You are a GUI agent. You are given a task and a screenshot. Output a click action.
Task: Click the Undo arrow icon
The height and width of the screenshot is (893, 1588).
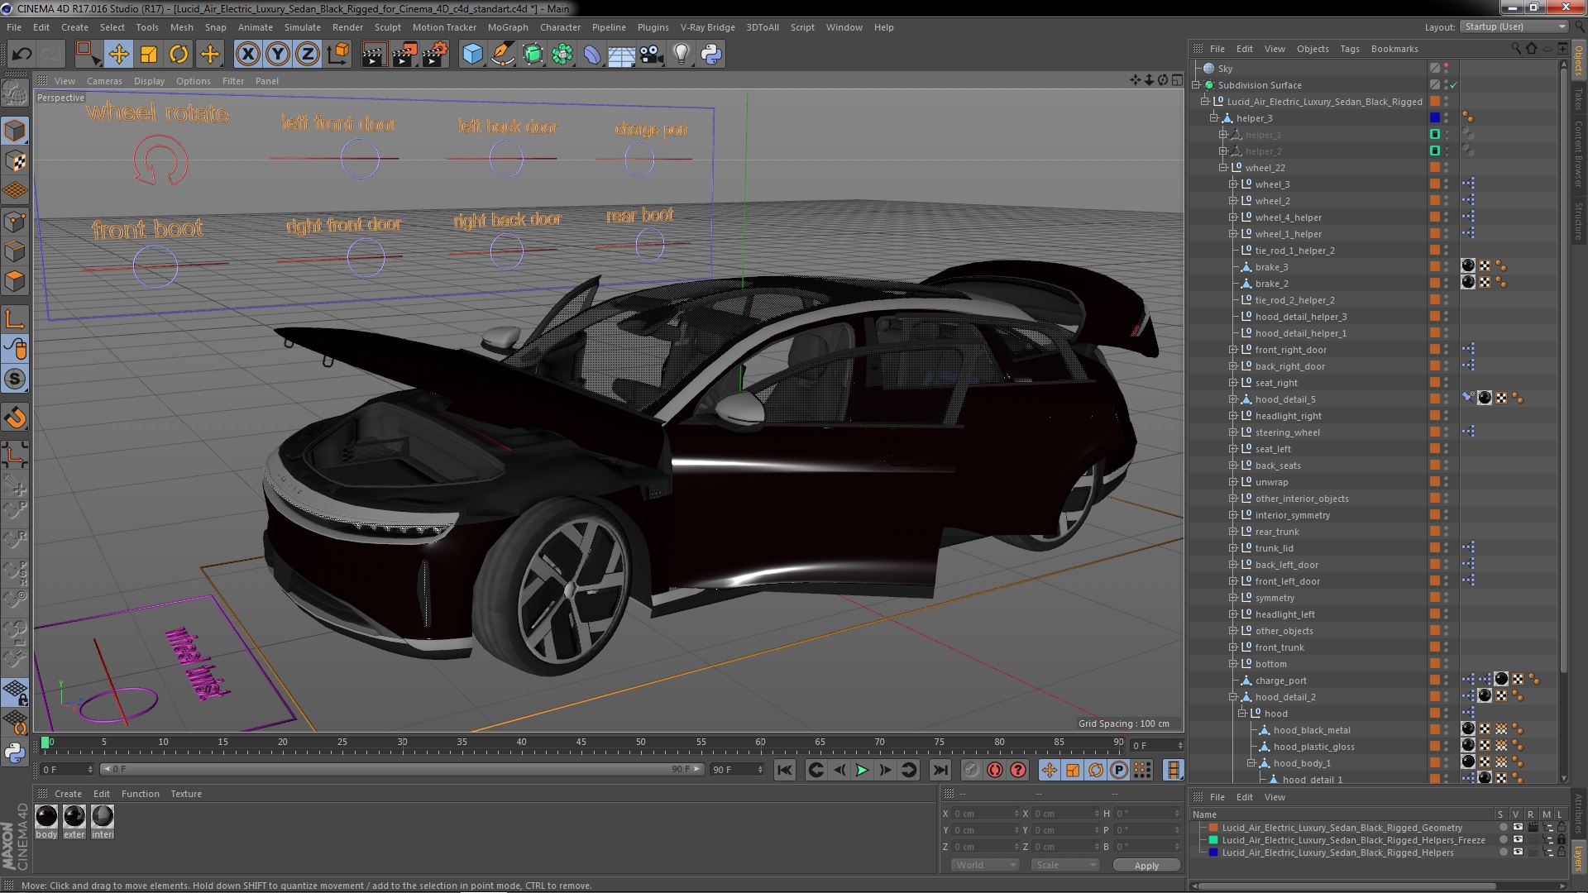click(22, 55)
